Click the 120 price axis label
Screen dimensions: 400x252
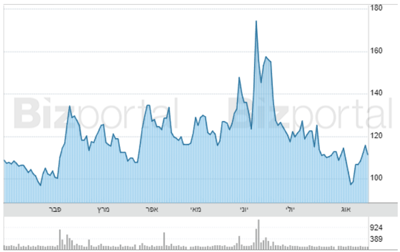(377, 136)
